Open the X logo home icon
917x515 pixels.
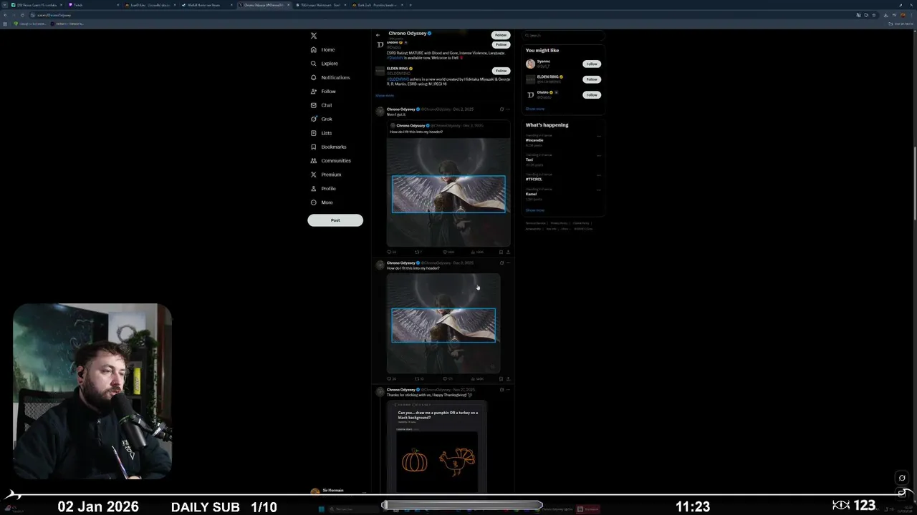tap(314, 36)
